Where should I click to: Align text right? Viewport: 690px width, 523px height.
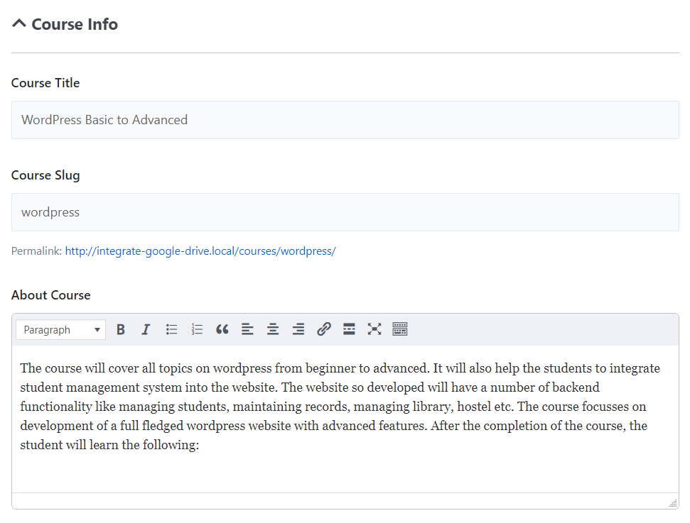[298, 329]
